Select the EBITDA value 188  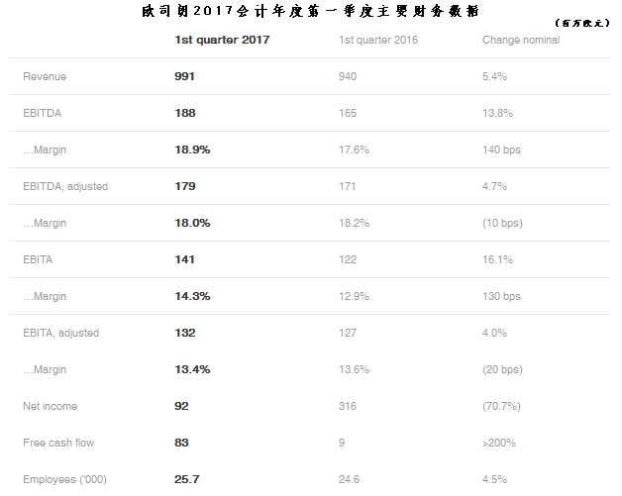click(184, 113)
